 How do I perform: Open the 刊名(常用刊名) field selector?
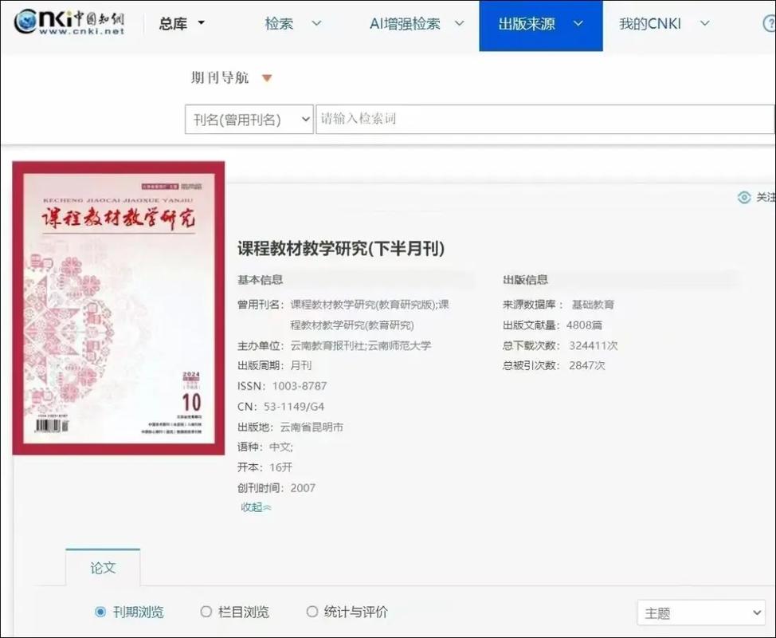249,118
